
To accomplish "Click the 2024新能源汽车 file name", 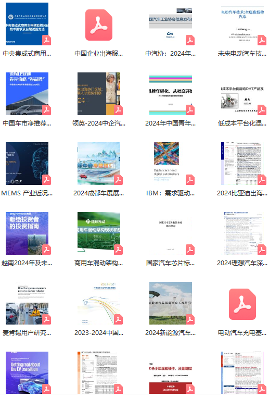I will (170, 333).
